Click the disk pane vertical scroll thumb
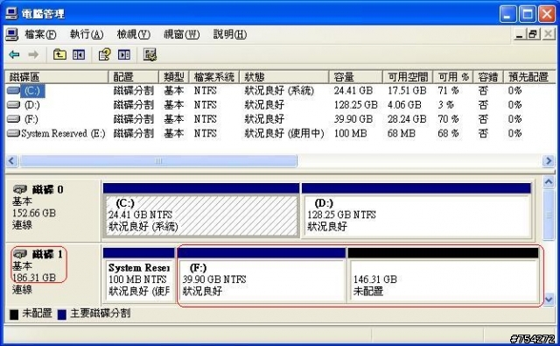This screenshot has height=346, width=560. [x=549, y=215]
